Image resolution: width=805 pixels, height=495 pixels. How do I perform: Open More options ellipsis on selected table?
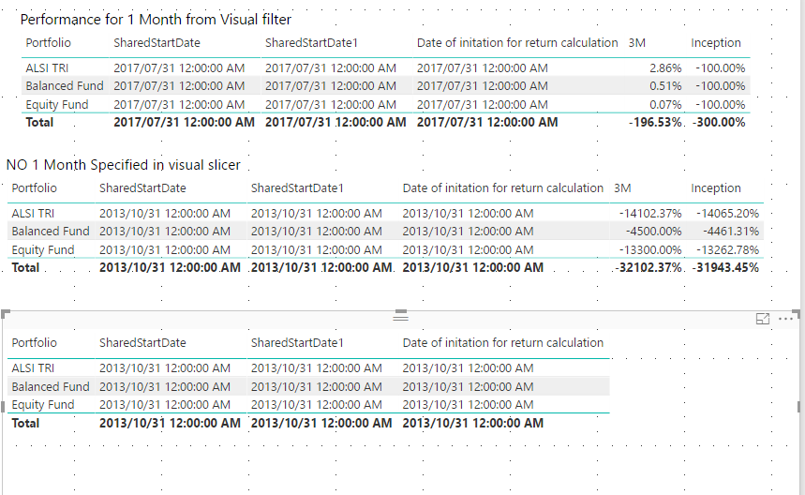pyautogui.click(x=786, y=319)
